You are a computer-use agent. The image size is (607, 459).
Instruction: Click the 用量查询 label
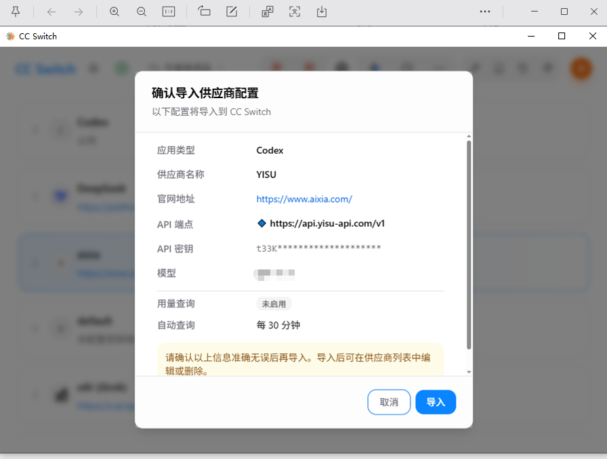(175, 304)
